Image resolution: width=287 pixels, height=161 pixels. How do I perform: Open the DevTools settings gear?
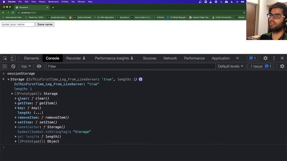pyautogui.click(x=265, y=58)
